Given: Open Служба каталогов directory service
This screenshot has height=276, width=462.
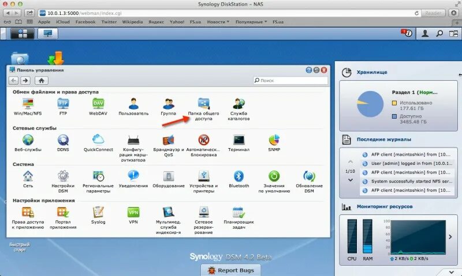Looking at the screenshot, I should pyautogui.click(x=239, y=109).
